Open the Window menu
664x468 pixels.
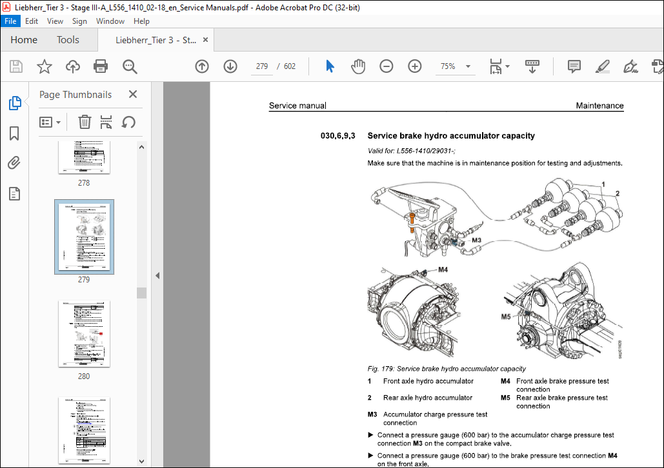110,21
